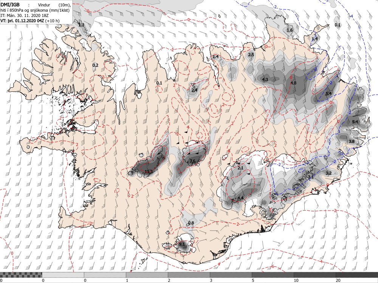Click the DMI/IGB title text

point(10,5)
